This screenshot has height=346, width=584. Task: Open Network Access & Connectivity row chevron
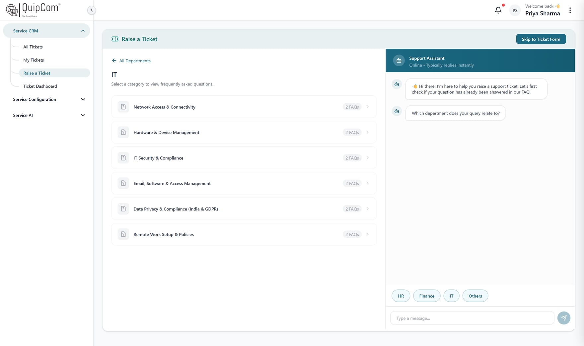tap(368, 107)
